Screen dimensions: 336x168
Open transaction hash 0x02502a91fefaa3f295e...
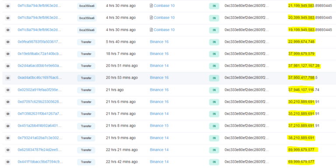(x=39, y=90)
